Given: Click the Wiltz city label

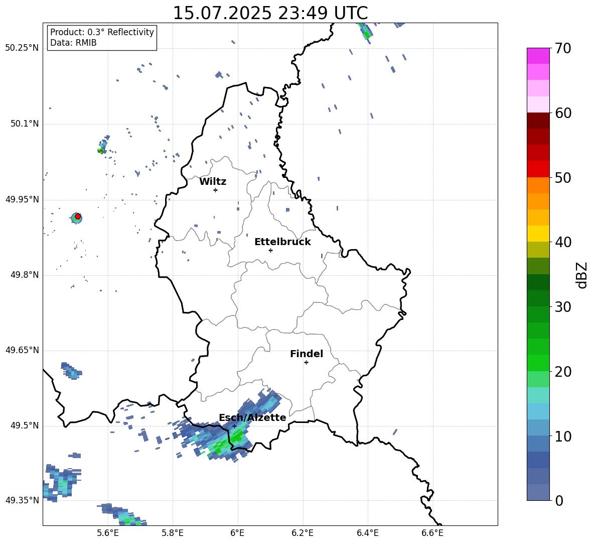Looking at the screenshot, I should [213, 182].
